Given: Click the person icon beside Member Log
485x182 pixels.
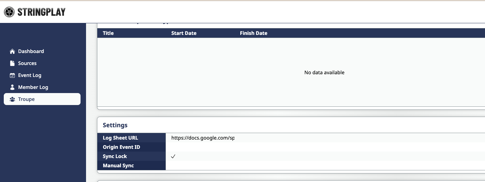Looking at the screenshot, I should point(12,87).
